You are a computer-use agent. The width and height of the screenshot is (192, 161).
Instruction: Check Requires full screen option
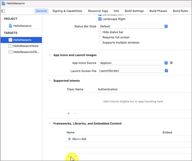coord(100,38)
